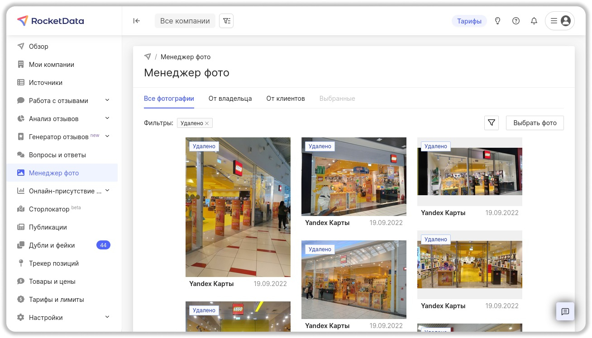Open the tall LEGO store corridor photo
This screenshot has width=592, height=338.
[238, 207]
